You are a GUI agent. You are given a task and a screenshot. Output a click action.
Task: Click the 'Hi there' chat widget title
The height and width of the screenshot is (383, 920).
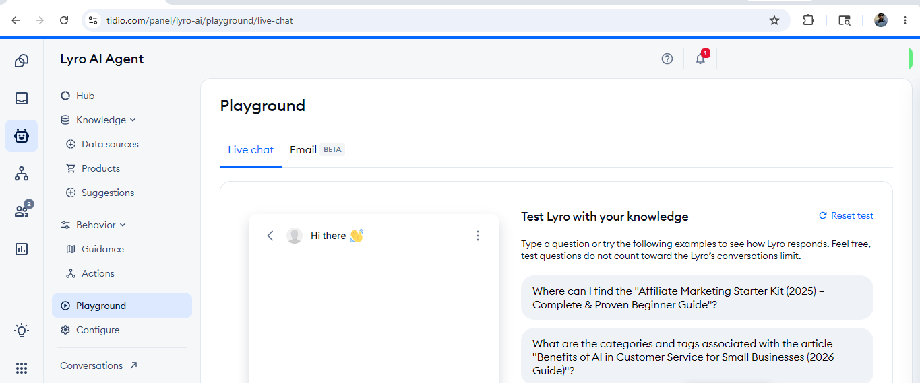pos(337,236)
